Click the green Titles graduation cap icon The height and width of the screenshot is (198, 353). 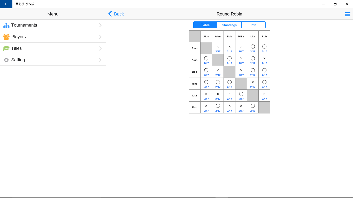(6, 48)
